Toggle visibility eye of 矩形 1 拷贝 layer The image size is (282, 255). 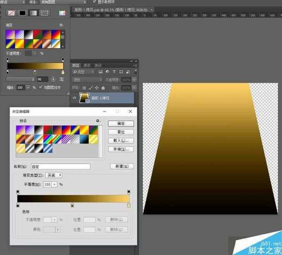pyautogui.click(x=74, y=98)
